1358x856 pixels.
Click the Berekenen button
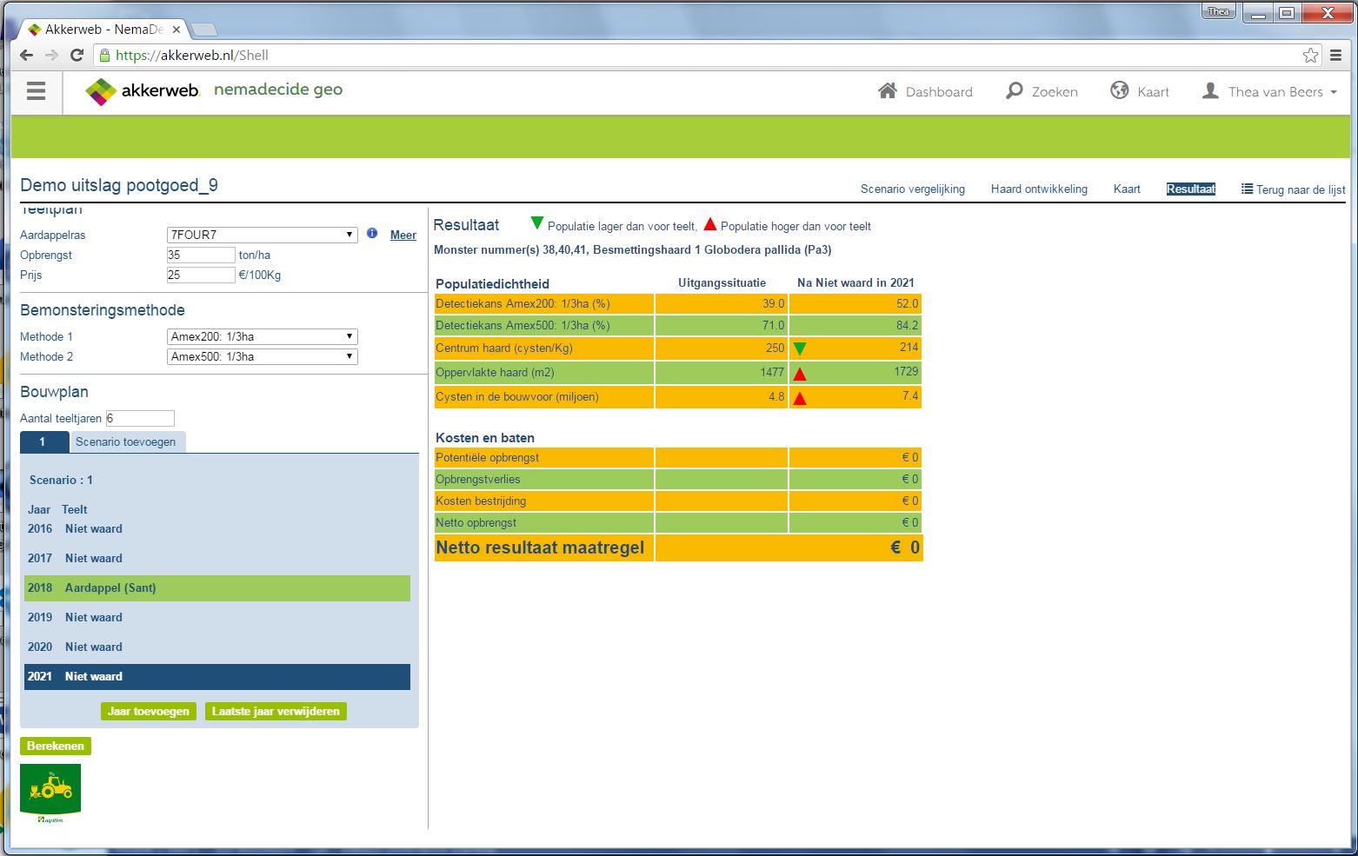tap(56, 746)
